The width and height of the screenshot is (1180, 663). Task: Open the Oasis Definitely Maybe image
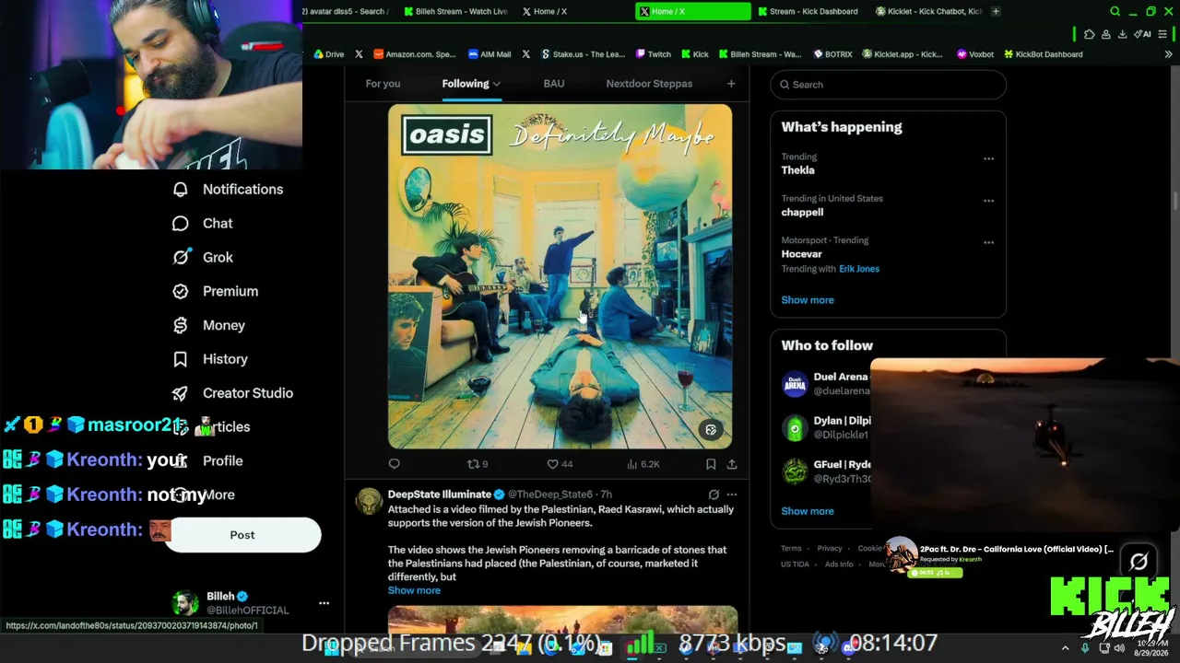tap(560, 276)
